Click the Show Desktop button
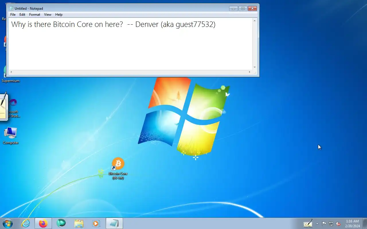This screenshot has height=229, width=367. (365, 223)
